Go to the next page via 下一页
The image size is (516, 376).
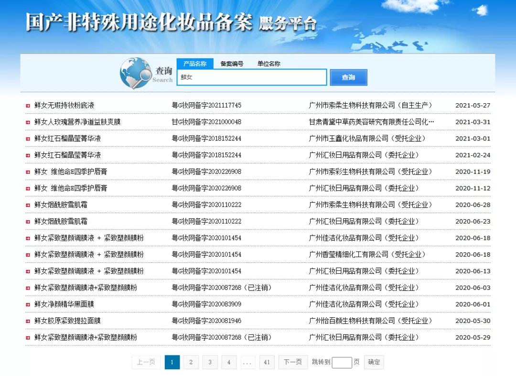tap(292, 362)
